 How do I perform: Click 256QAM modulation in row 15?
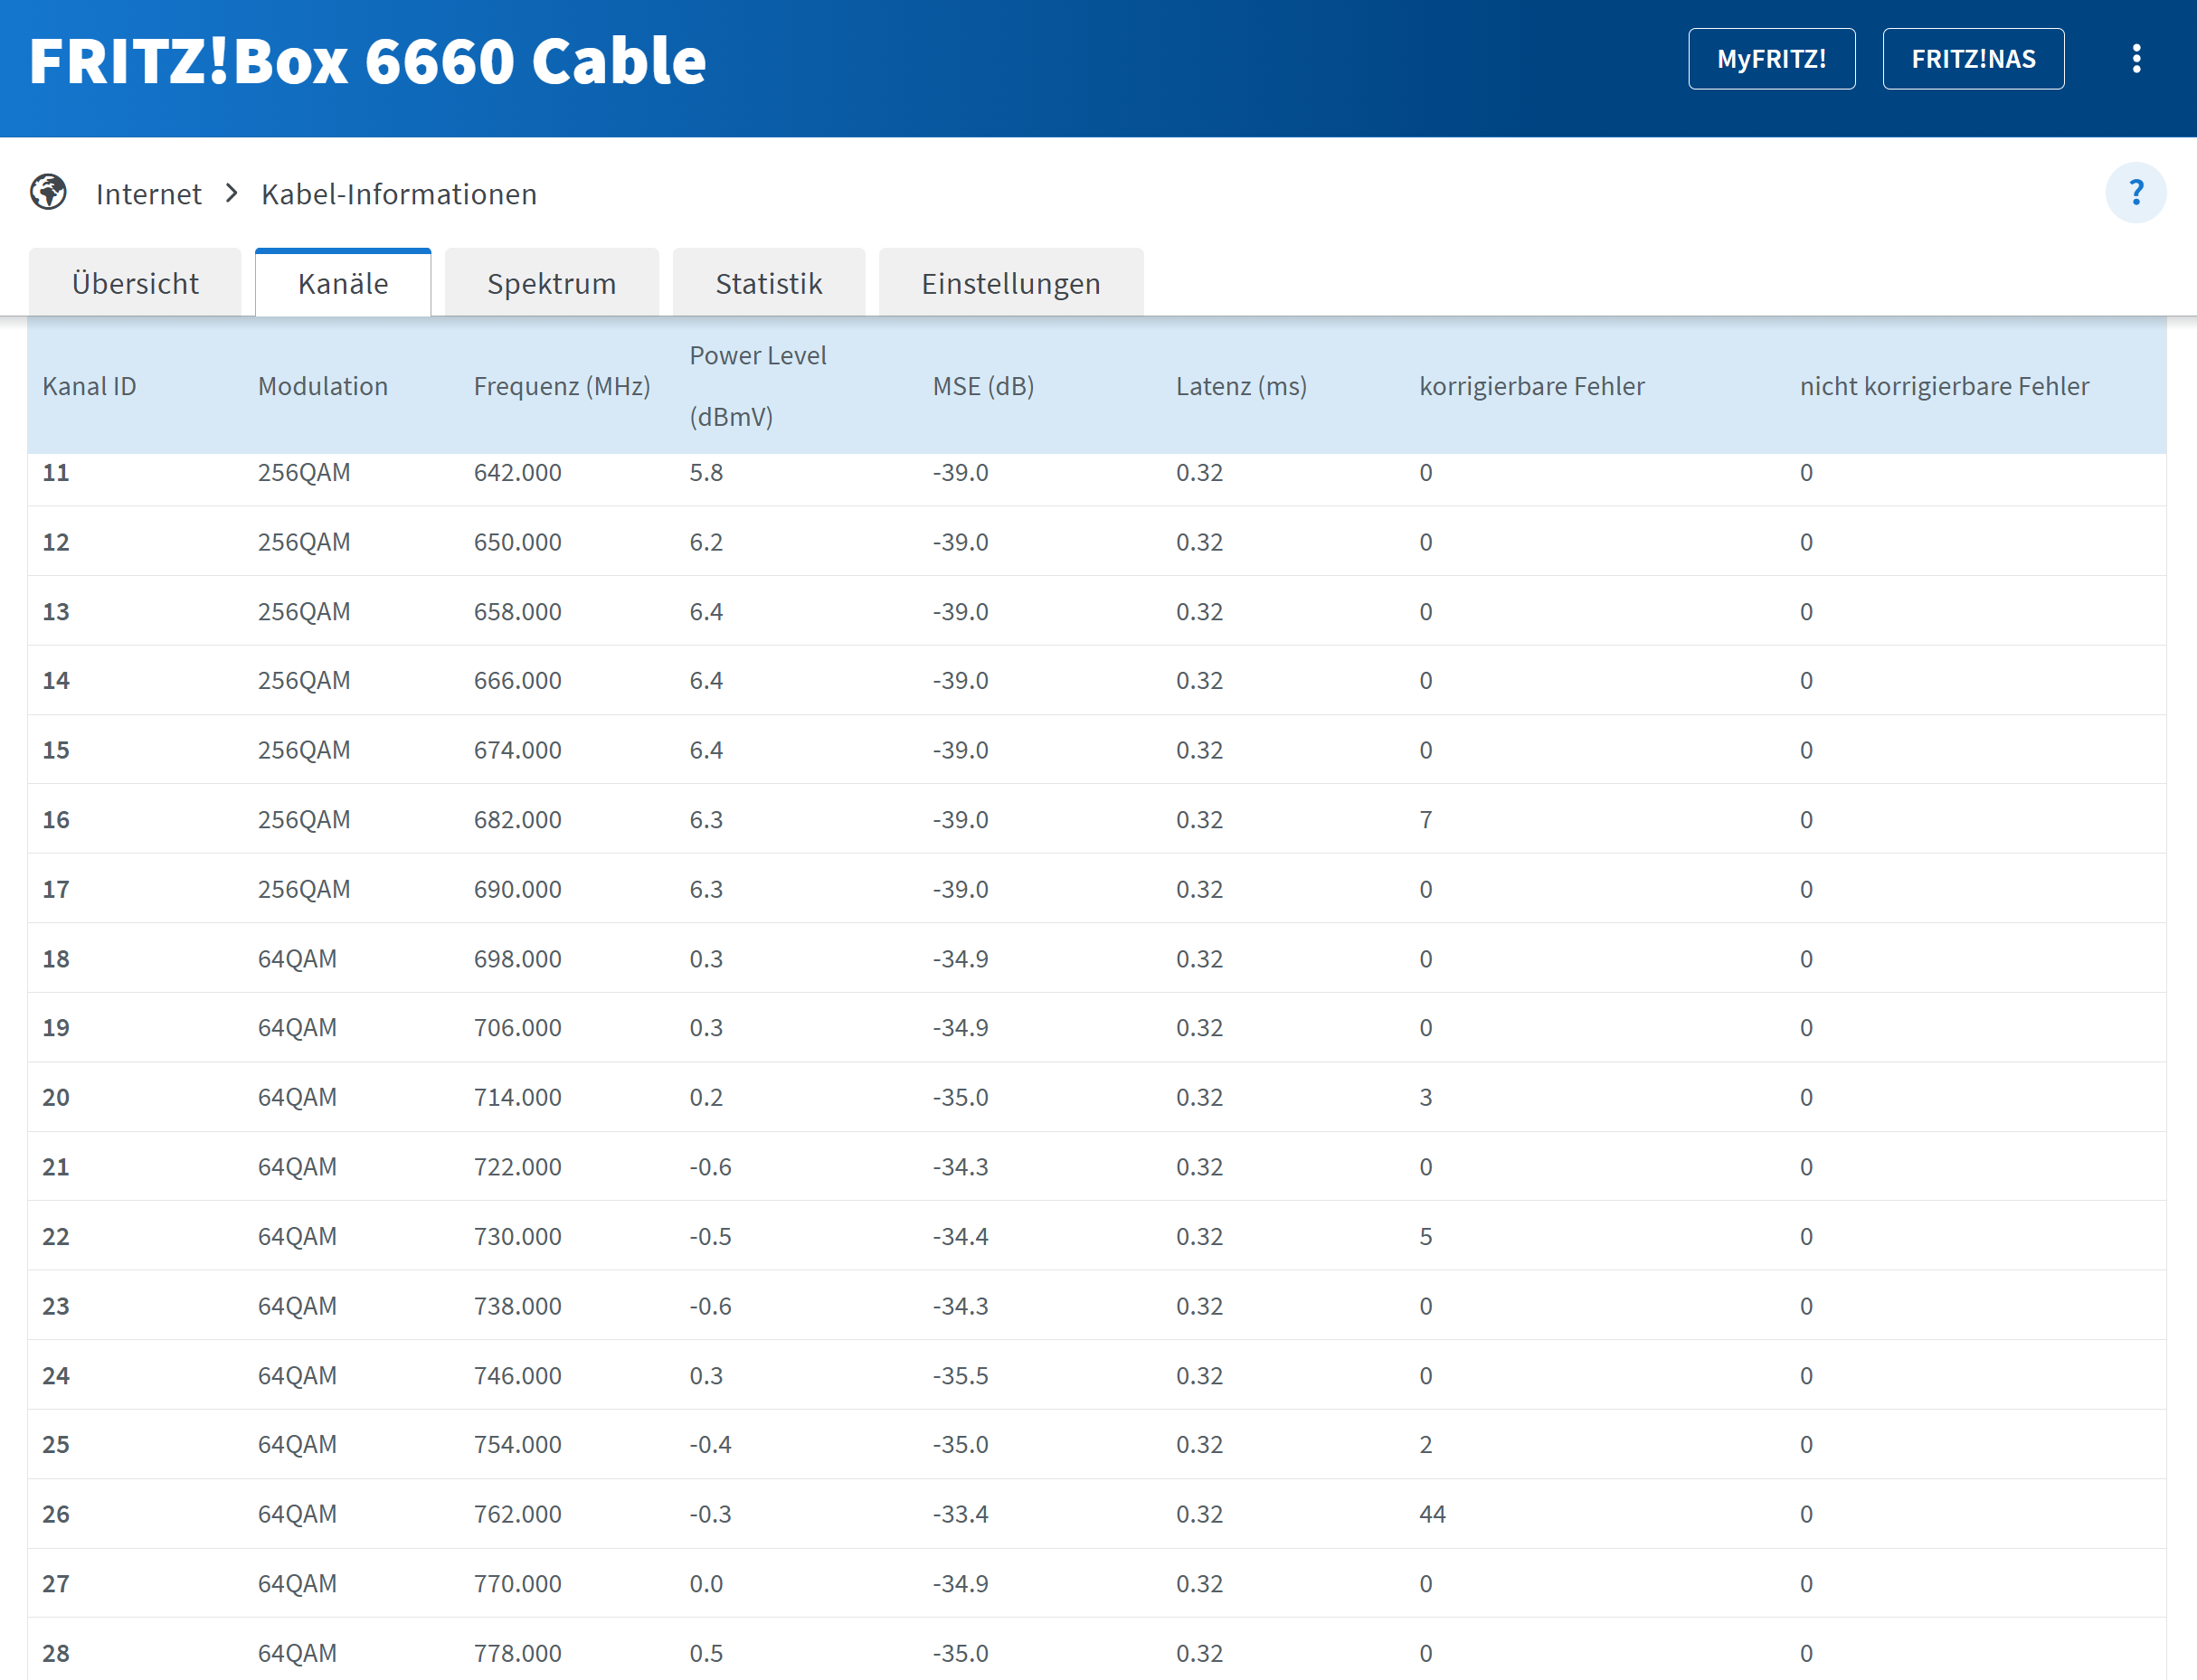tap(304, 750)
